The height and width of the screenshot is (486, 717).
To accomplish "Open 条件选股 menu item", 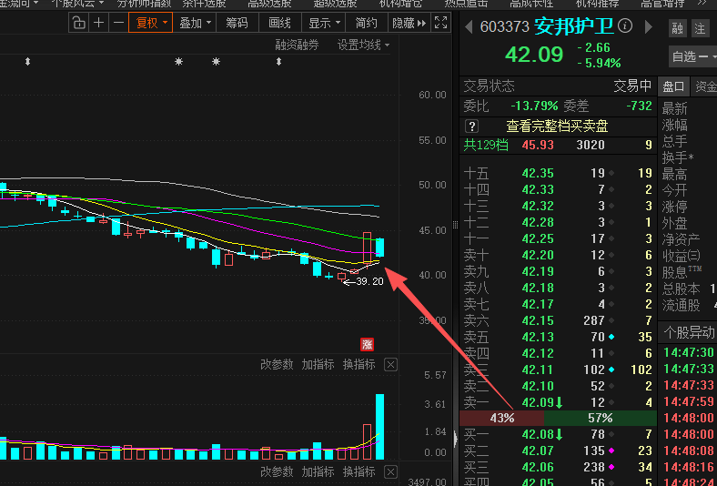I will click(x=205, y=4).
